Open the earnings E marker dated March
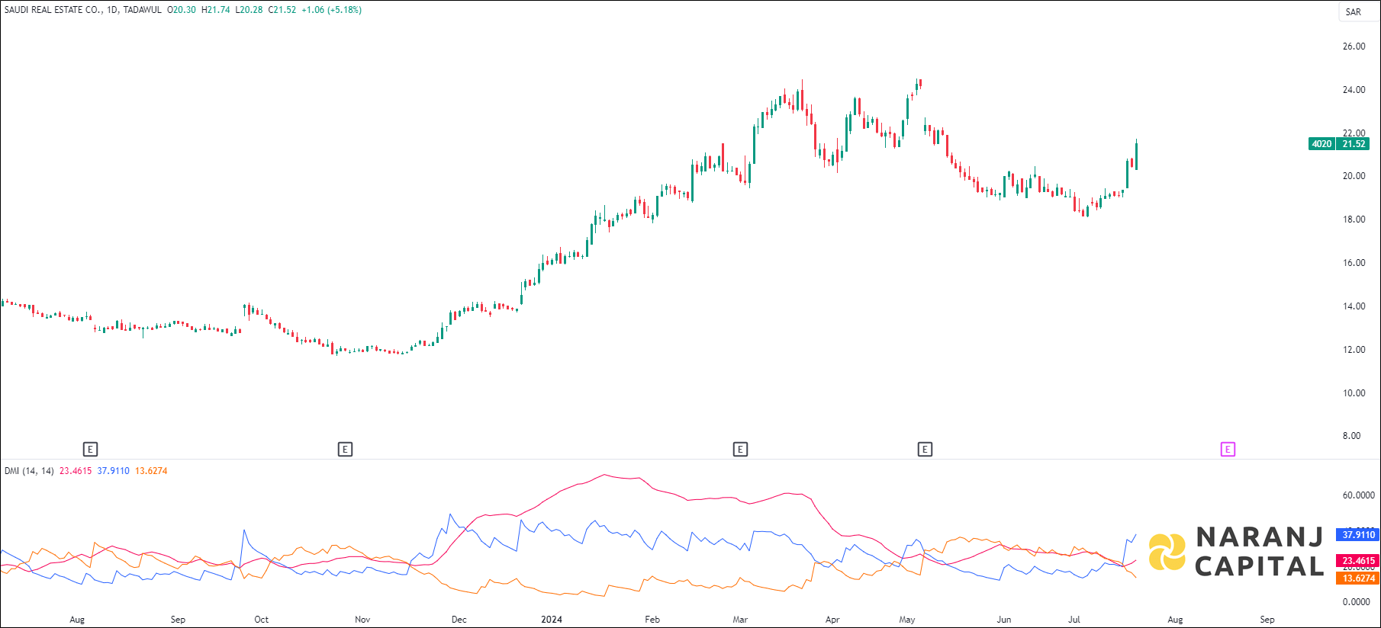 [740, 450]
